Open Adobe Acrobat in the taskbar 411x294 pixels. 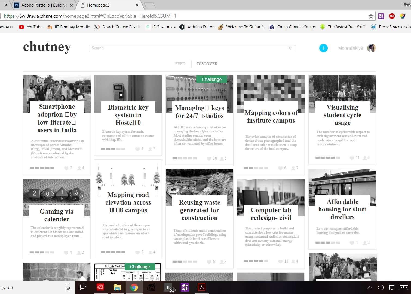pyautogui.click(x=201, y=287)
